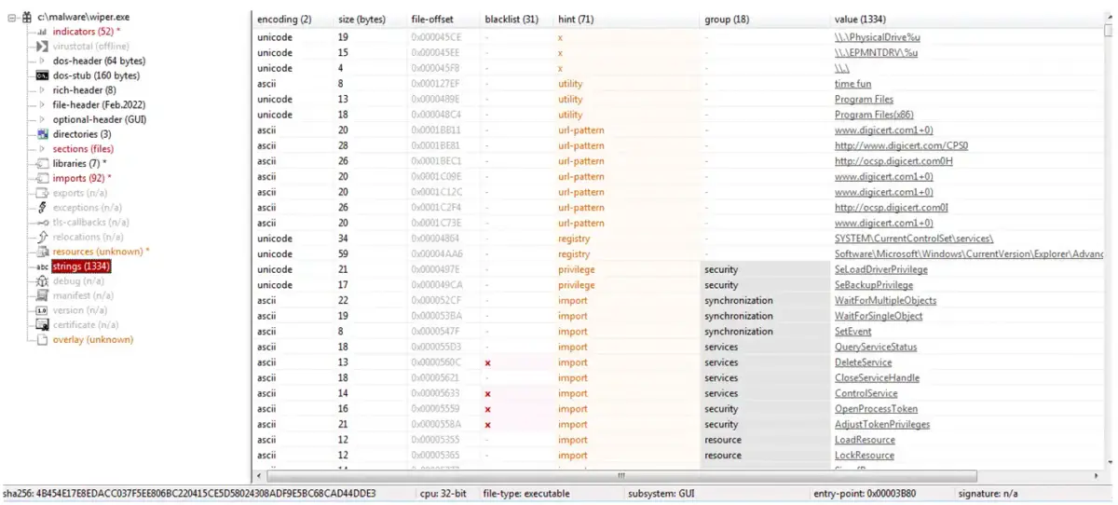The image size is (1118, 505).
Task: Collapse the c:\malware\wiper.exe root node
Action: pyautogui.click(x=12, y=17)
